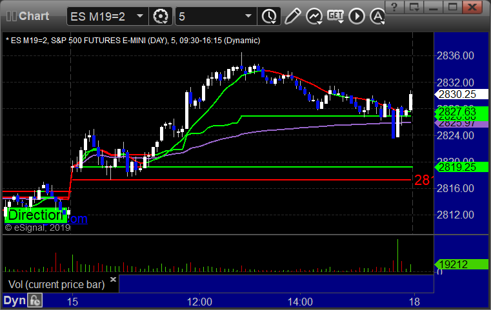Click the 2836.00 price axis label
The width and height of the screenshot is (491, 310).
point(456,55)
